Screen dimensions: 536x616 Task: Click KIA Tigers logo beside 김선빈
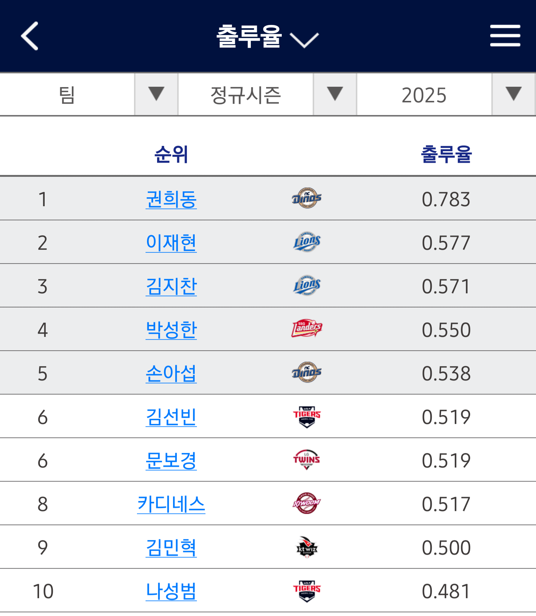(306, 416)
